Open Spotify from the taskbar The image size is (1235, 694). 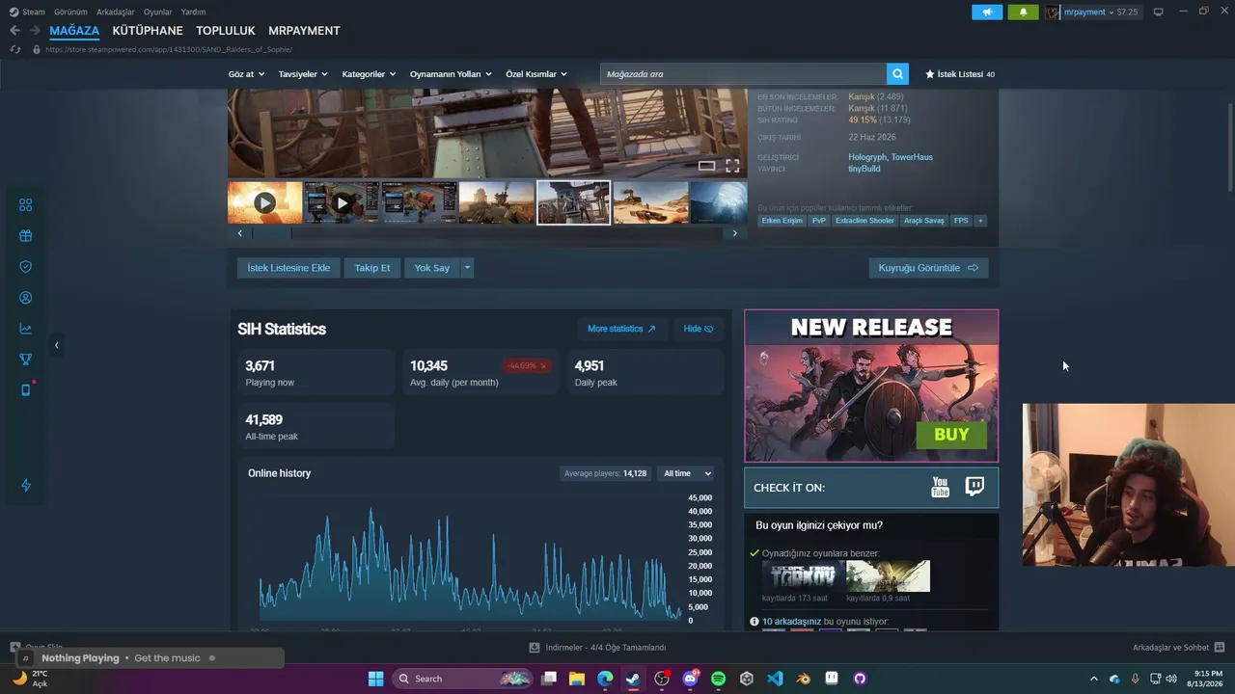pos(718,679)
